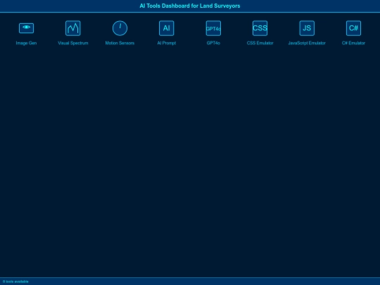Click the "CSS Emulator" label
The height and width of the screenshot is (285, 380).
[x=260, y=43]
